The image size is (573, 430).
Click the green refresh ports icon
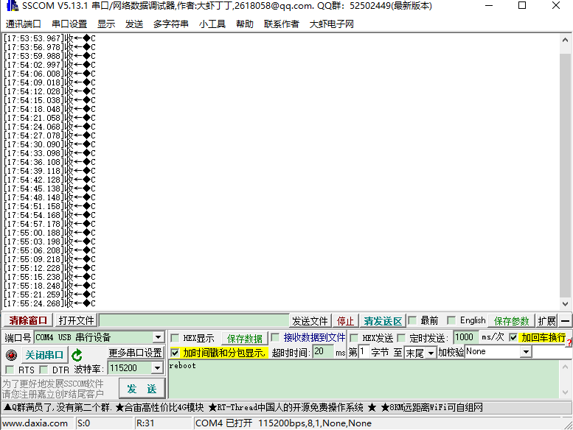pos(77,355)
